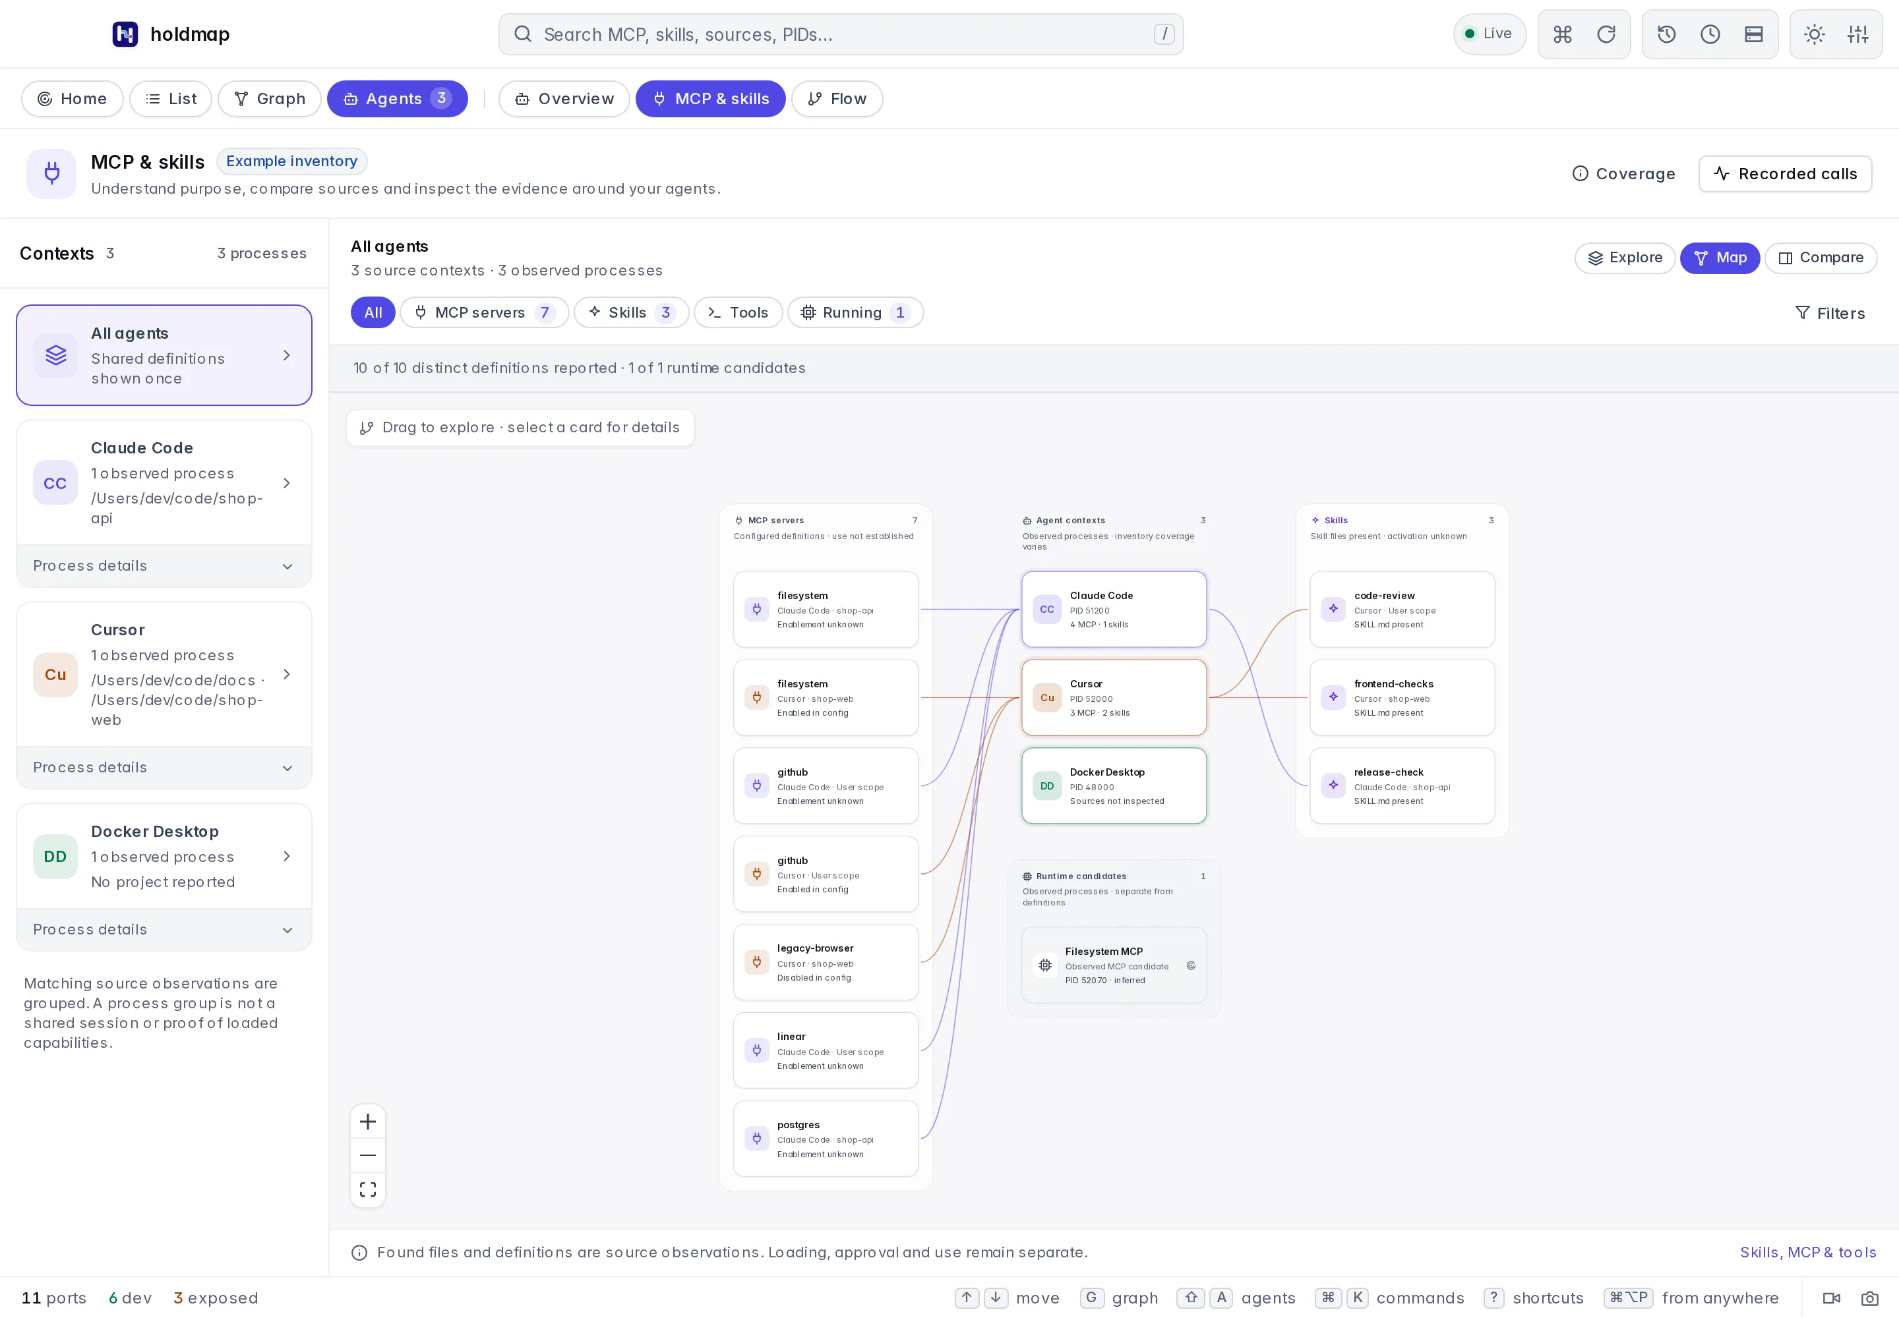This screenshot has width=1899, height=1318.
Task: Open the command palette icon
Action: coord(1562,34)
